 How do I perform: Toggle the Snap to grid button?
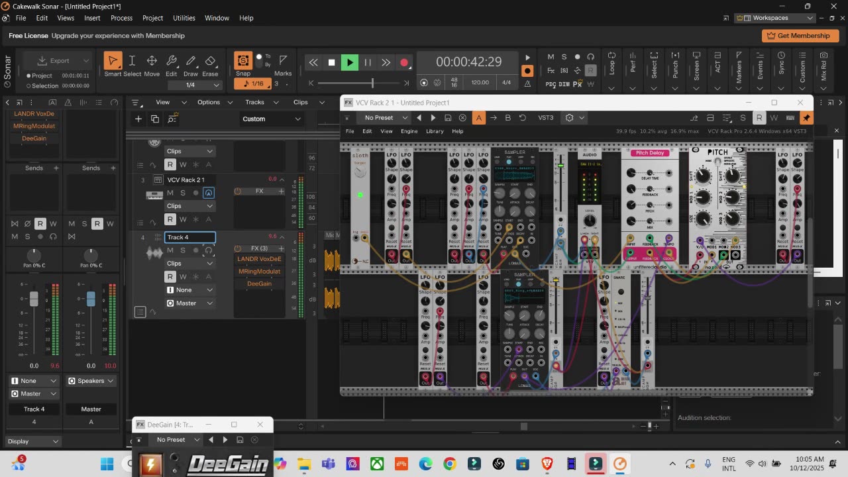coord(243,62)
